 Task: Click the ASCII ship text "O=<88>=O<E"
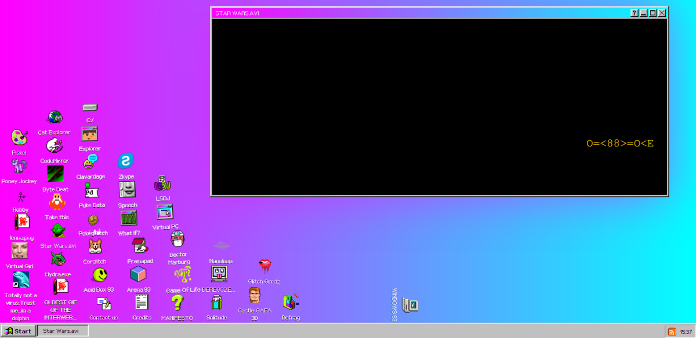point(620,144)
